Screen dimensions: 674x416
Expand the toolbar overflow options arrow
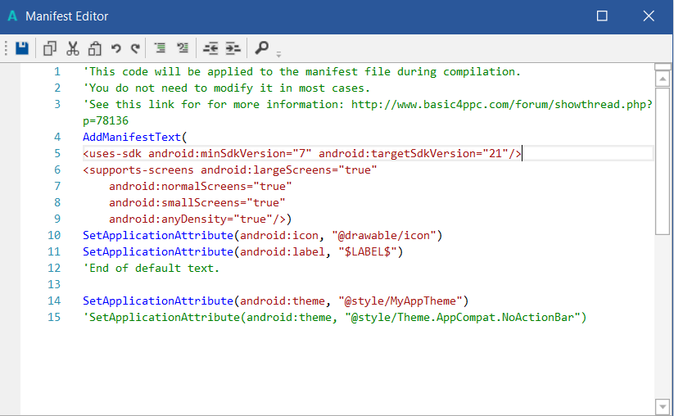278,54
